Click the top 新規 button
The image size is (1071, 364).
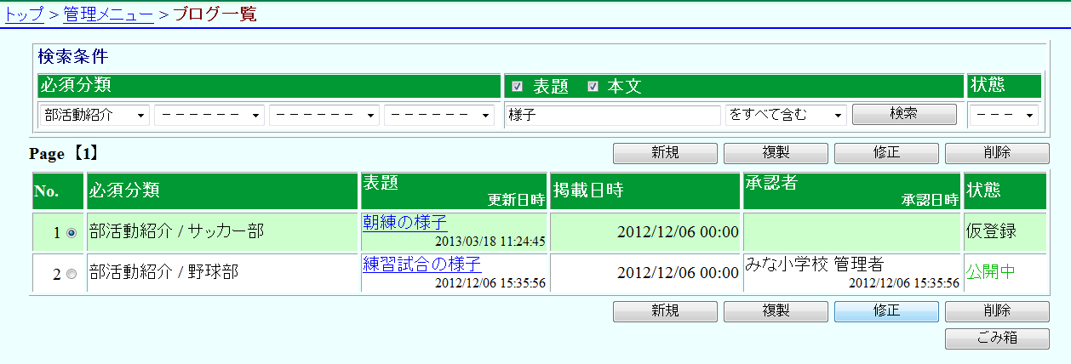tap(665, 153)
